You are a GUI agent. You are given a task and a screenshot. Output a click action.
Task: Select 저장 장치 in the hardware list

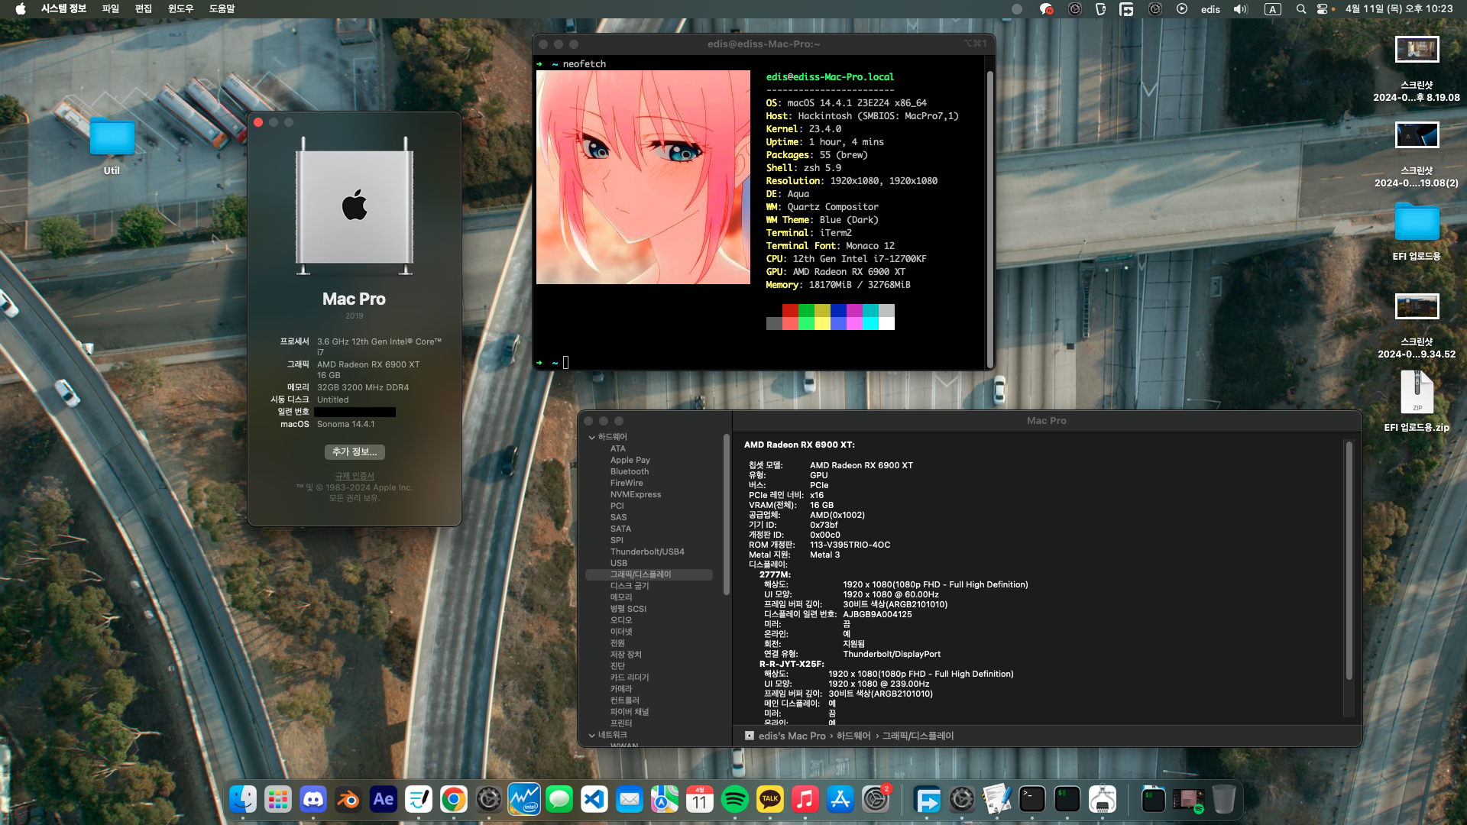(x=626, y=655)
